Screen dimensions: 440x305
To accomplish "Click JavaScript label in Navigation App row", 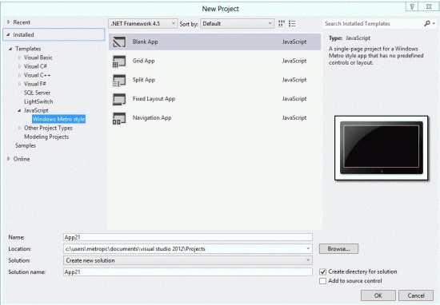I will tap(294, 118).
